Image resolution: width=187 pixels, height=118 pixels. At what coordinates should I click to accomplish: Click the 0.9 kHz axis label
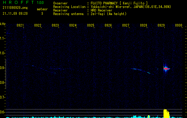[2, 68]
